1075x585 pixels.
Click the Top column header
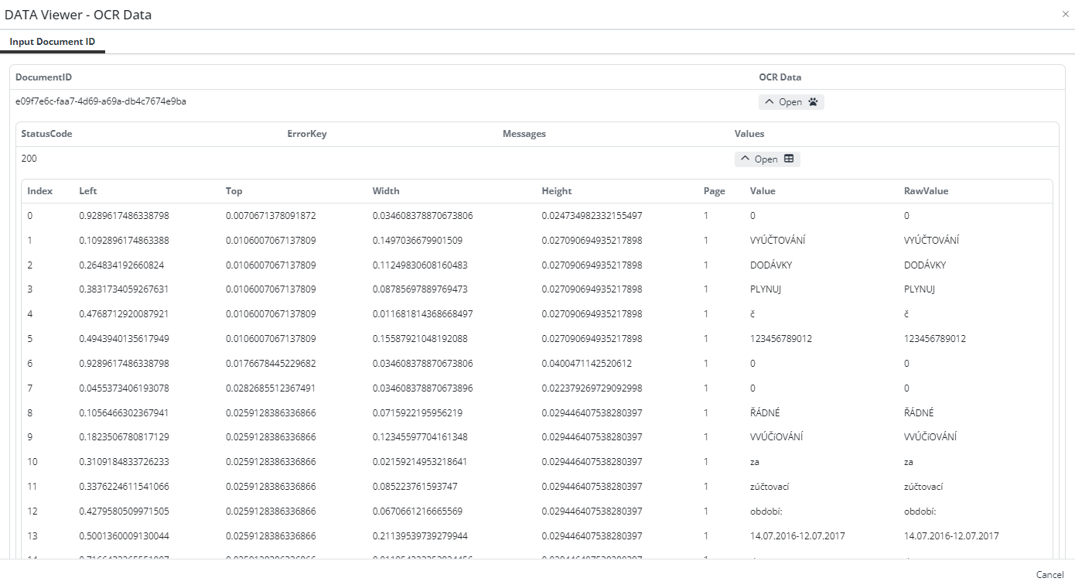click(234, 191)
